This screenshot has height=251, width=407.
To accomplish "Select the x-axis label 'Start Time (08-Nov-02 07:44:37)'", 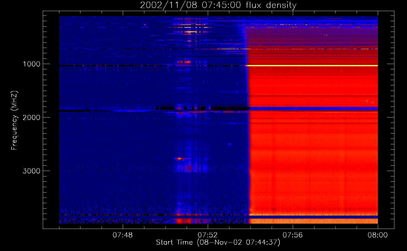I will point(218,242).
